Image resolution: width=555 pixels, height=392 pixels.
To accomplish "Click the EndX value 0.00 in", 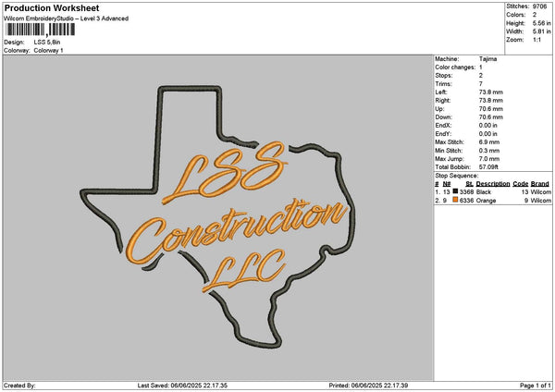I will click(488, 126).
